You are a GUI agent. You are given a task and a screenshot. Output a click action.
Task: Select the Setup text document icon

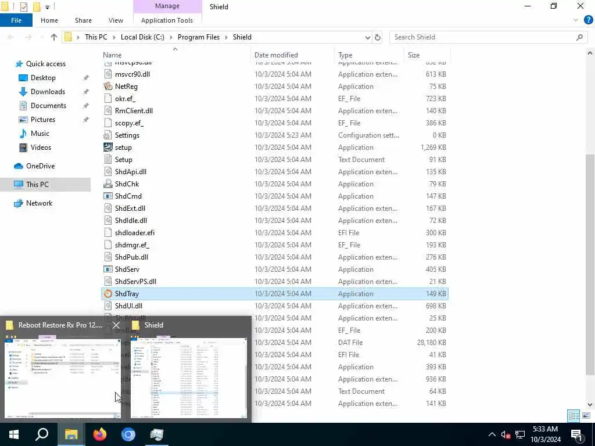[108, 159]
